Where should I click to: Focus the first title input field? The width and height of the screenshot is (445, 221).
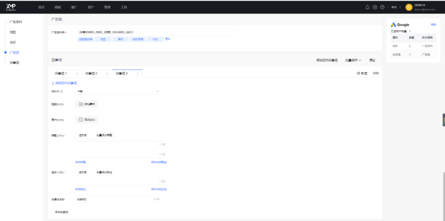(121, 144)
